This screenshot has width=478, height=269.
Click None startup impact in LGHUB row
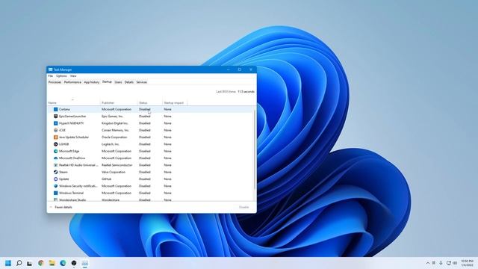coord(167,144)
